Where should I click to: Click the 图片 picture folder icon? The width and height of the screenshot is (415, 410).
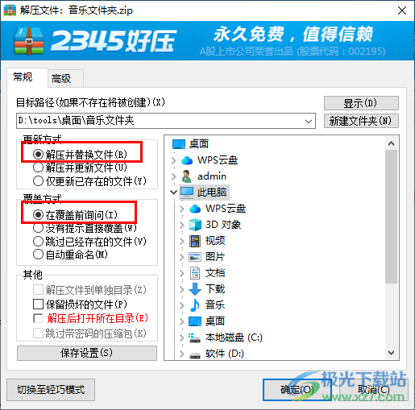click(x=195, y=257)
